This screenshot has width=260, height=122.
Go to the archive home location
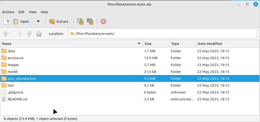(39, 34)
